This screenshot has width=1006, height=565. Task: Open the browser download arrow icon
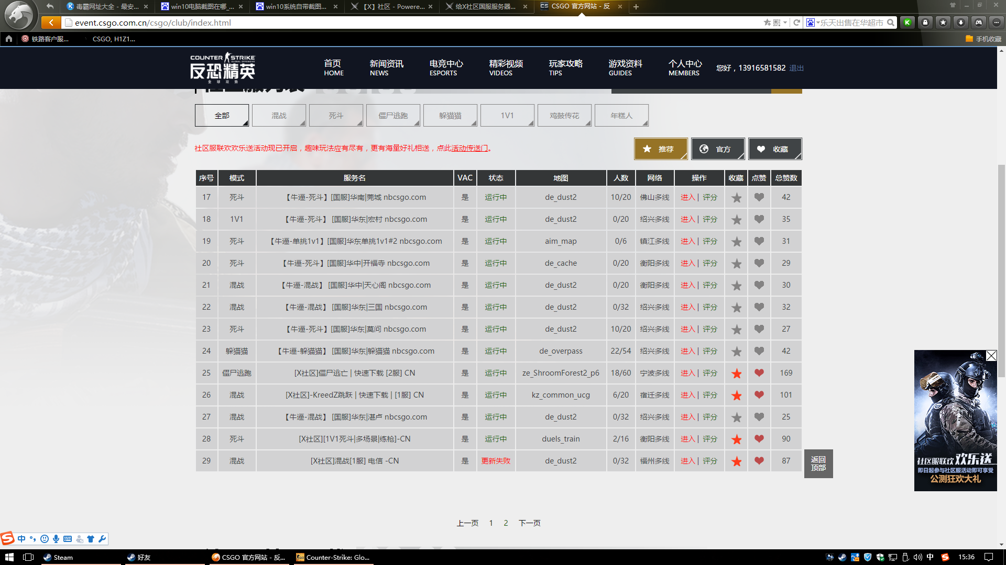tap(960, 22)
